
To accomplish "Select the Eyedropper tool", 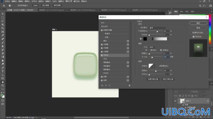I will 3,35.
